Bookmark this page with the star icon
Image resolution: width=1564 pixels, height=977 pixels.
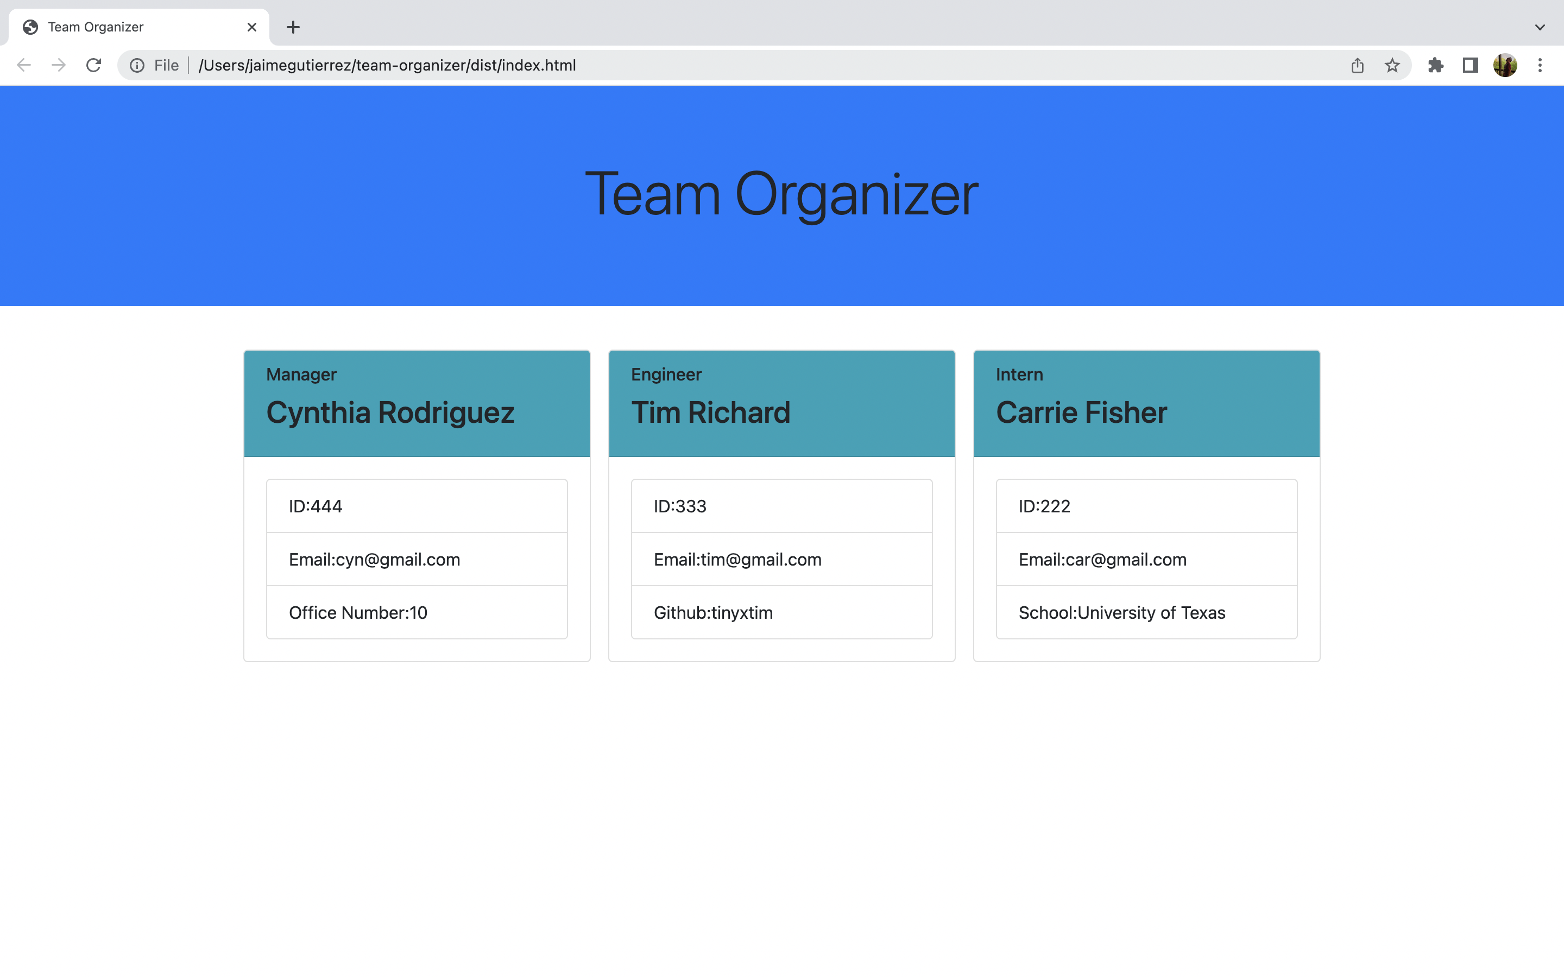1392,65
